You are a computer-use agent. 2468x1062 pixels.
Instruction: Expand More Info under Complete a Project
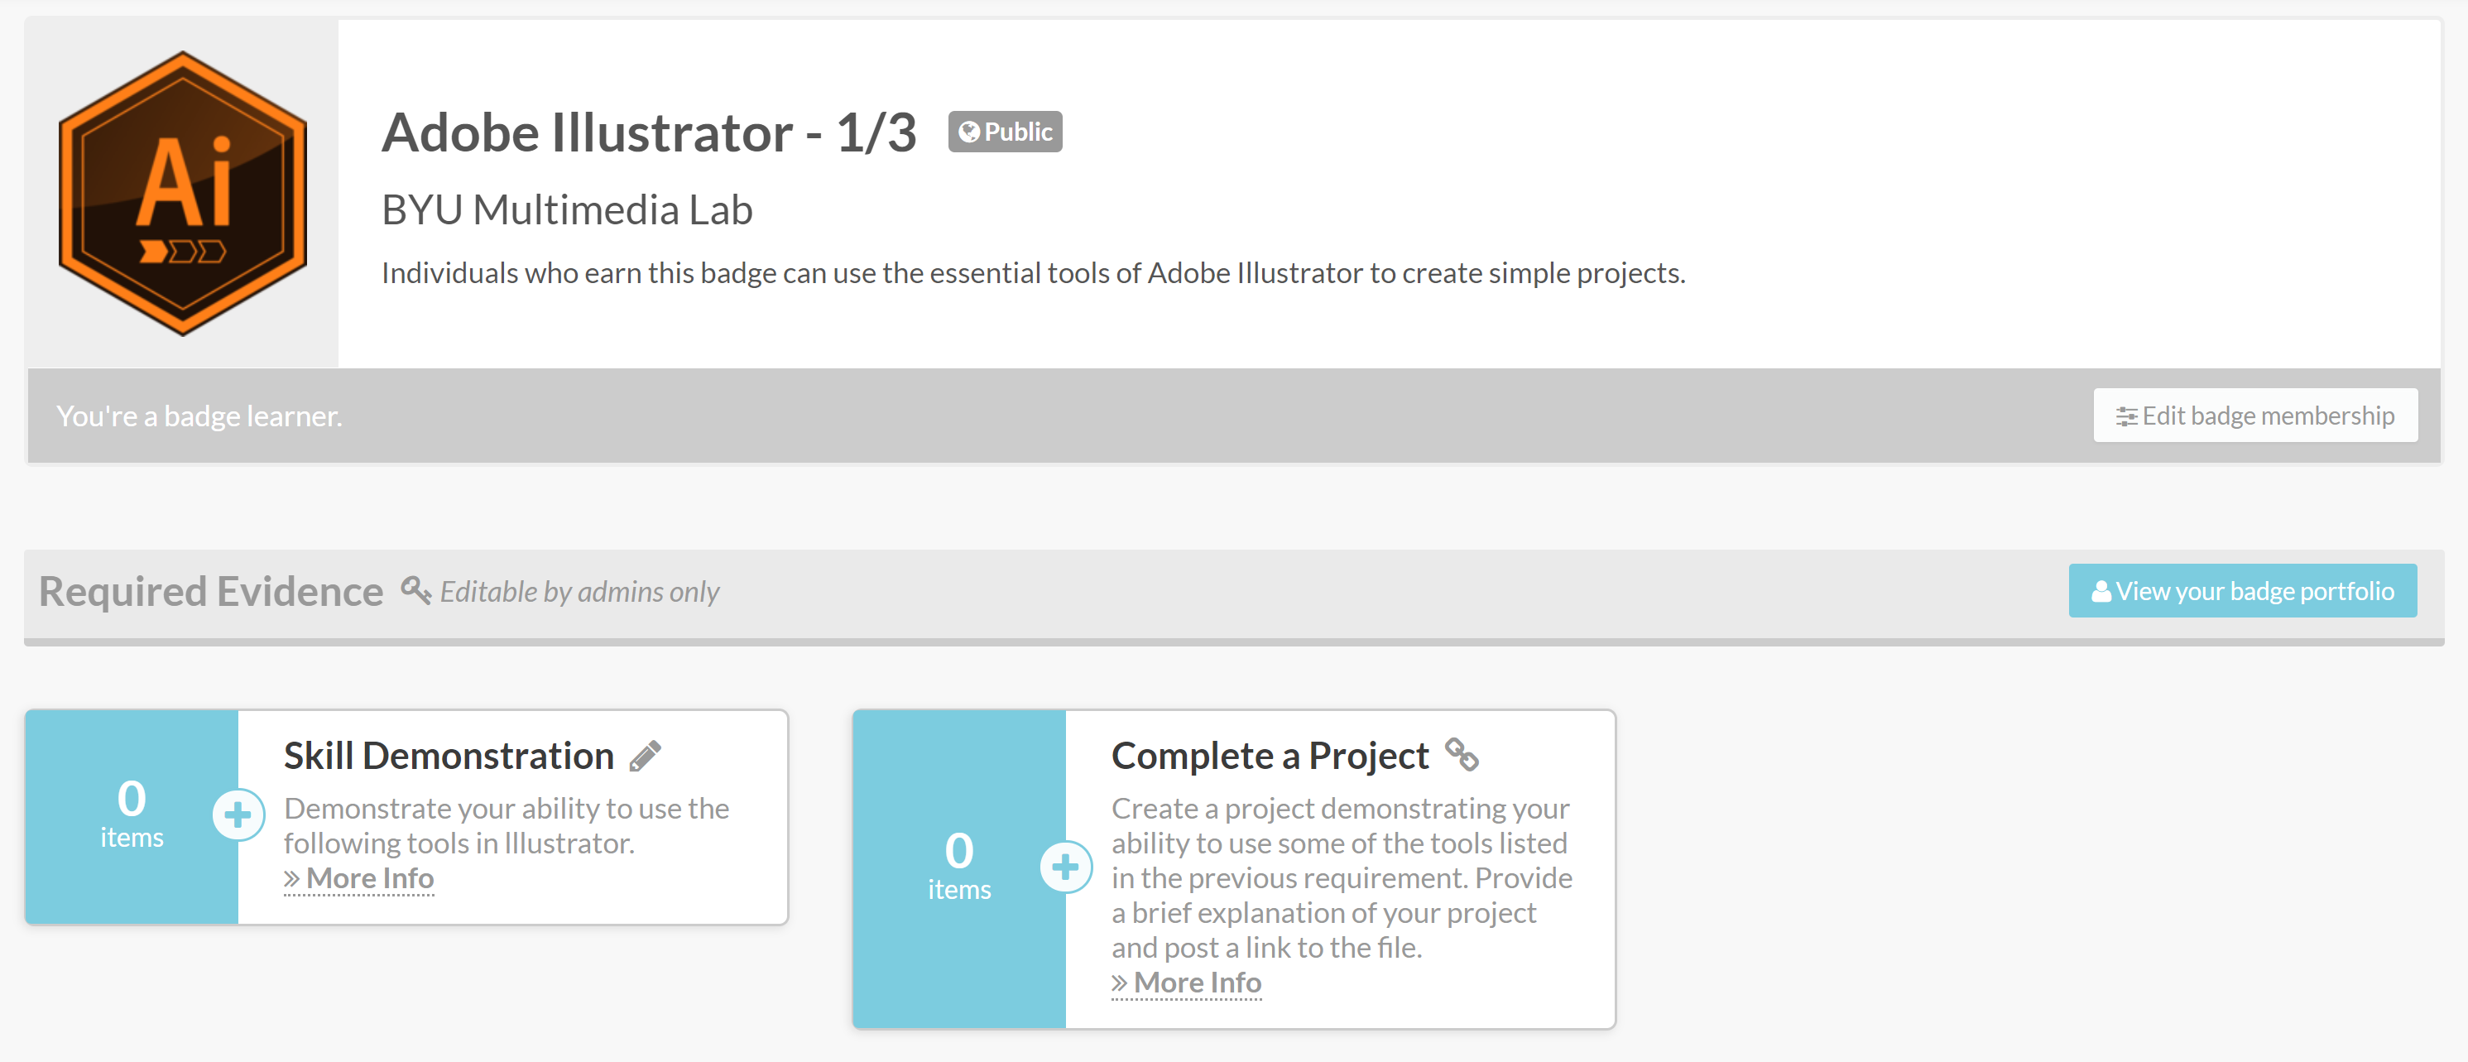1197,983
